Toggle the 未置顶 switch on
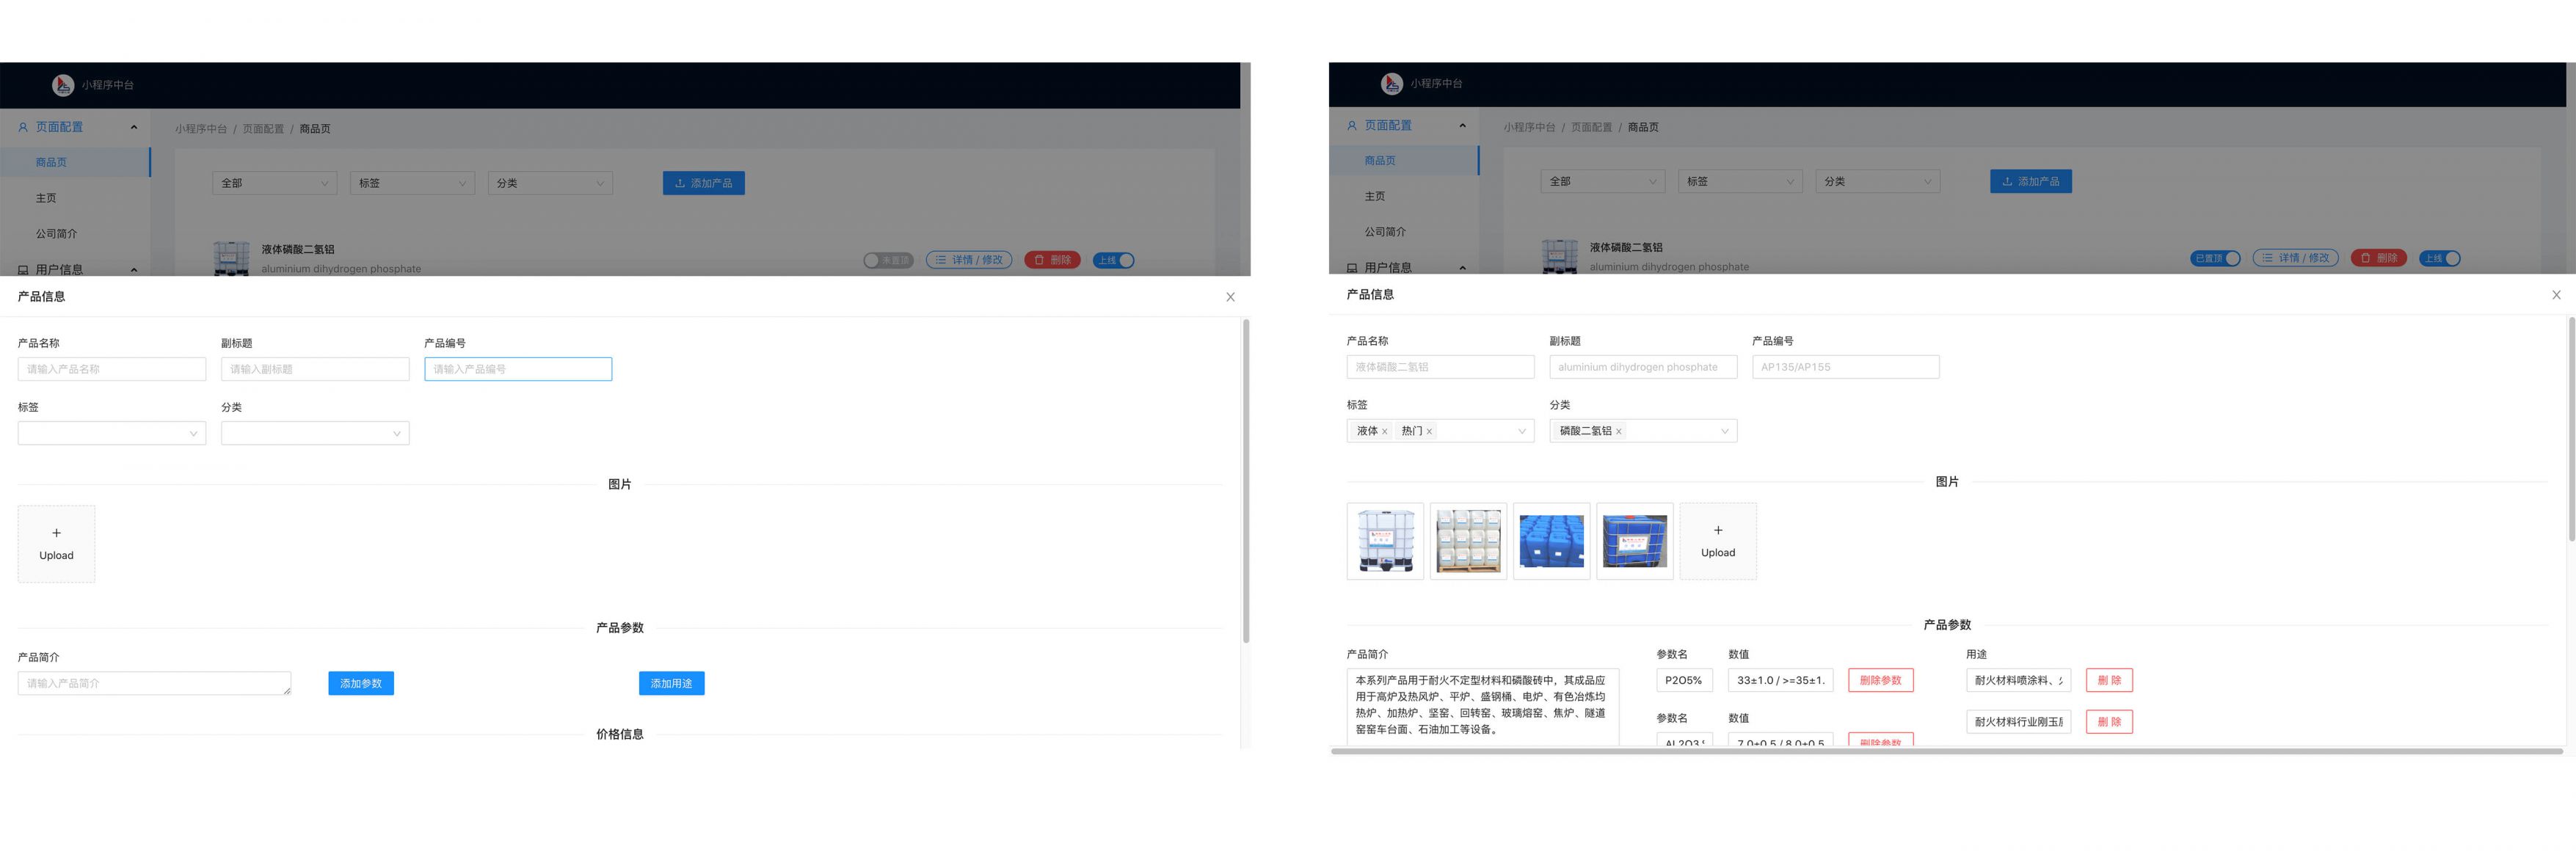2576x857 pixels. pos(888,260)
